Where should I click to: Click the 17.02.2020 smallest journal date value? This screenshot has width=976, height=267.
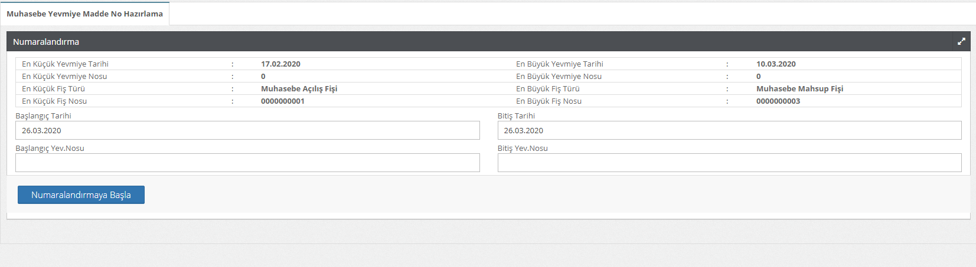tap(280, 64)
